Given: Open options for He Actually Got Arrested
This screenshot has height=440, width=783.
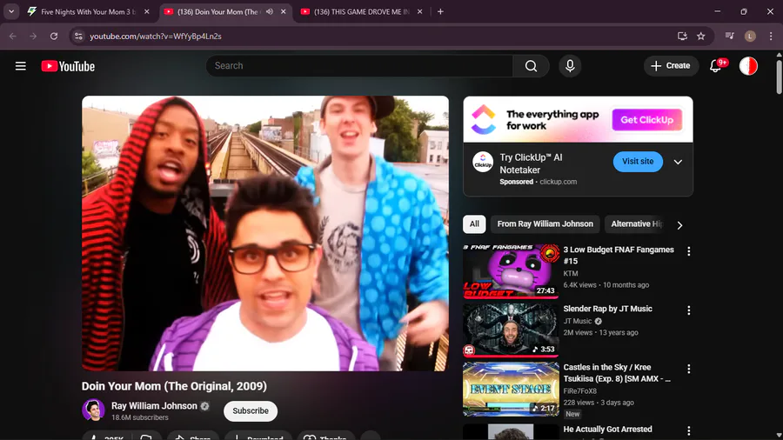Looking at the screenshot, I should pyautogui.click(x=689, y=430).
